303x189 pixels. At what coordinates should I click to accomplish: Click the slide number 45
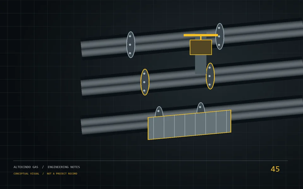tap(275, 169)
